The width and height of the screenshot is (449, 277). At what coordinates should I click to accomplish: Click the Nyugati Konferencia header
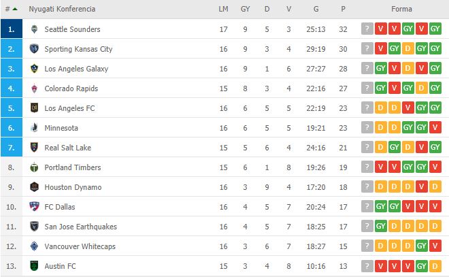coord(62,9)
